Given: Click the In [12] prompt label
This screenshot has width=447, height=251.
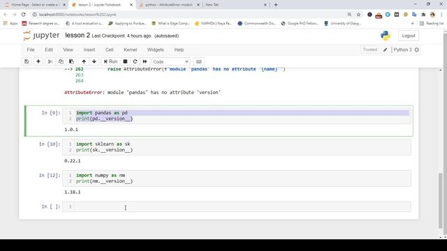Looking at the screenshot, I should tap(50, 176).
